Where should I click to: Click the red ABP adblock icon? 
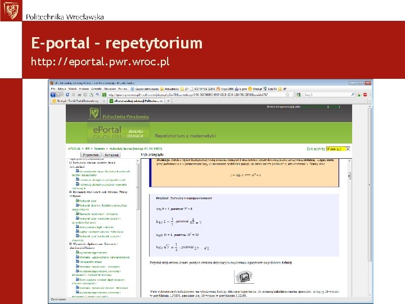coord(365,95)
